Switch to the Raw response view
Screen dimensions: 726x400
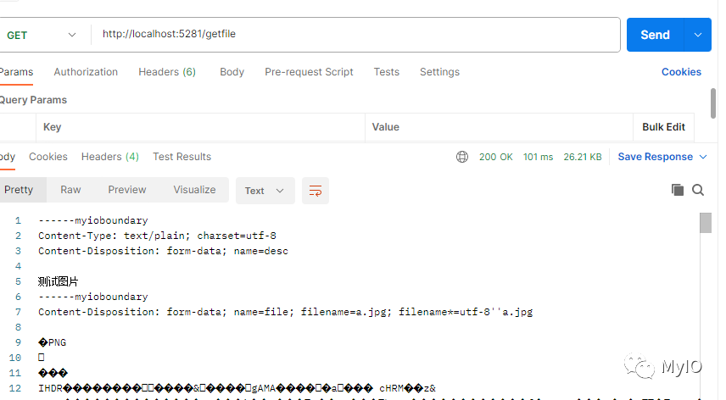pyautogui.click(x=70, y=190)
